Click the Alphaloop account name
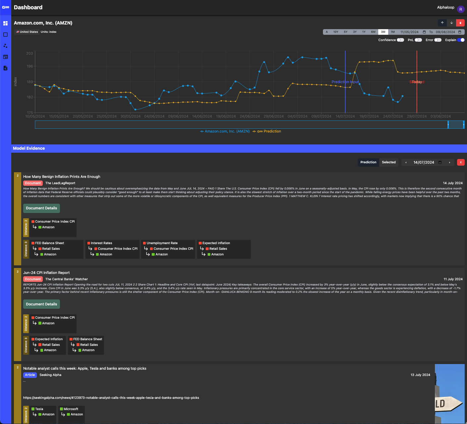Viewport: 467px width, 424px height. coord(445,7)
